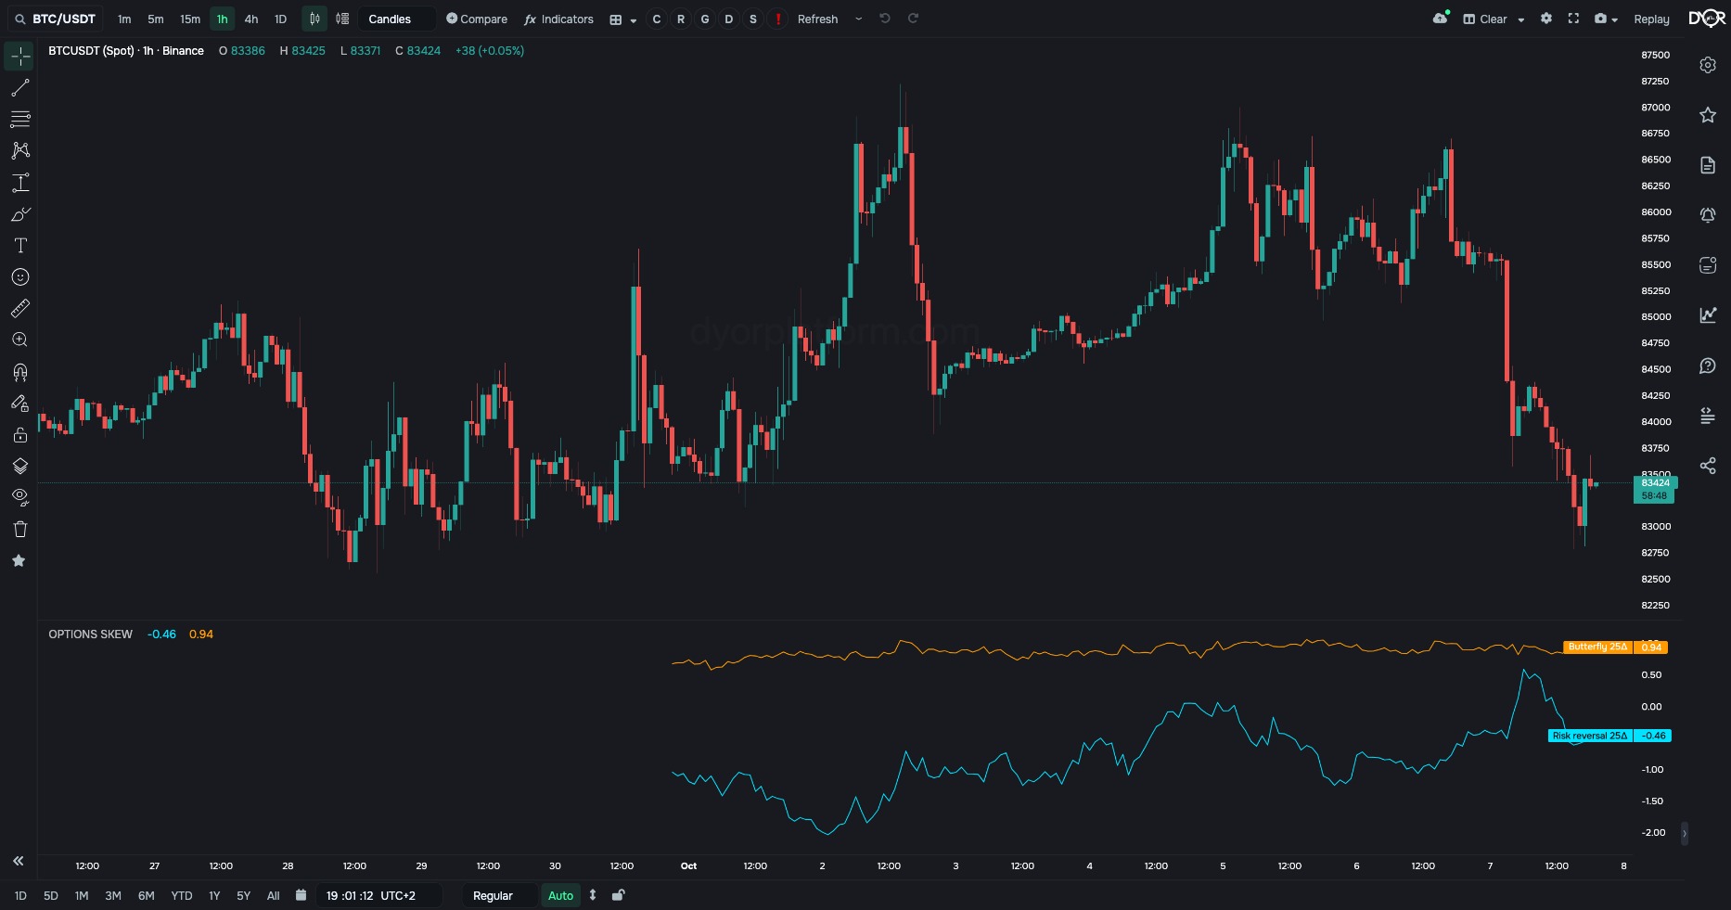Open the Indicators menu
This screenshot has height=910, width=1731.
click(558, 19)
